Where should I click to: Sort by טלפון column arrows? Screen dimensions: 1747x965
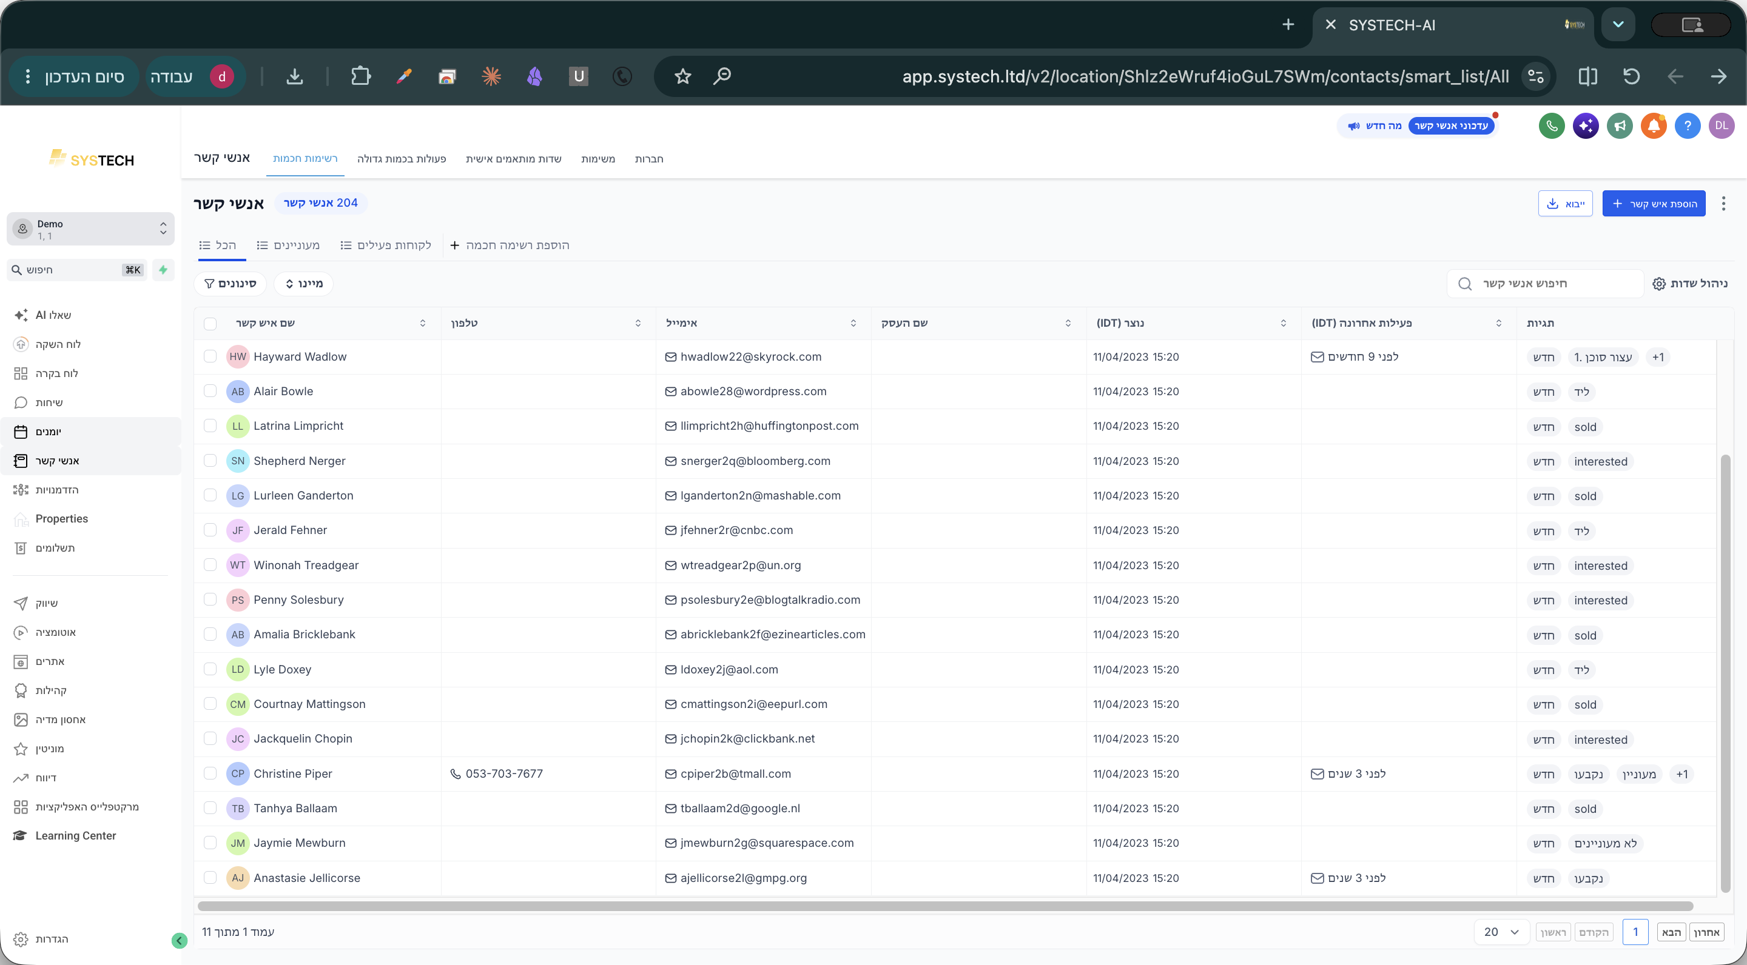(x=638, y=323)
